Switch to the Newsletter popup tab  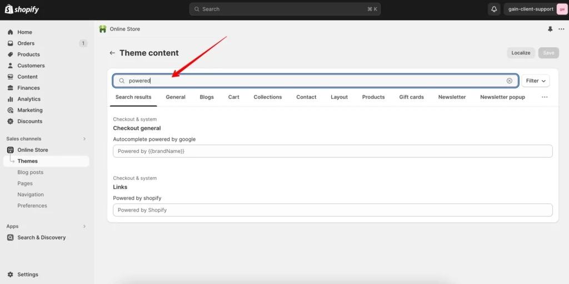pos(502,97)
